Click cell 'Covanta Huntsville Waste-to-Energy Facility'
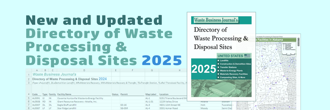Screen dimensions: 330x110 [80, 98]
